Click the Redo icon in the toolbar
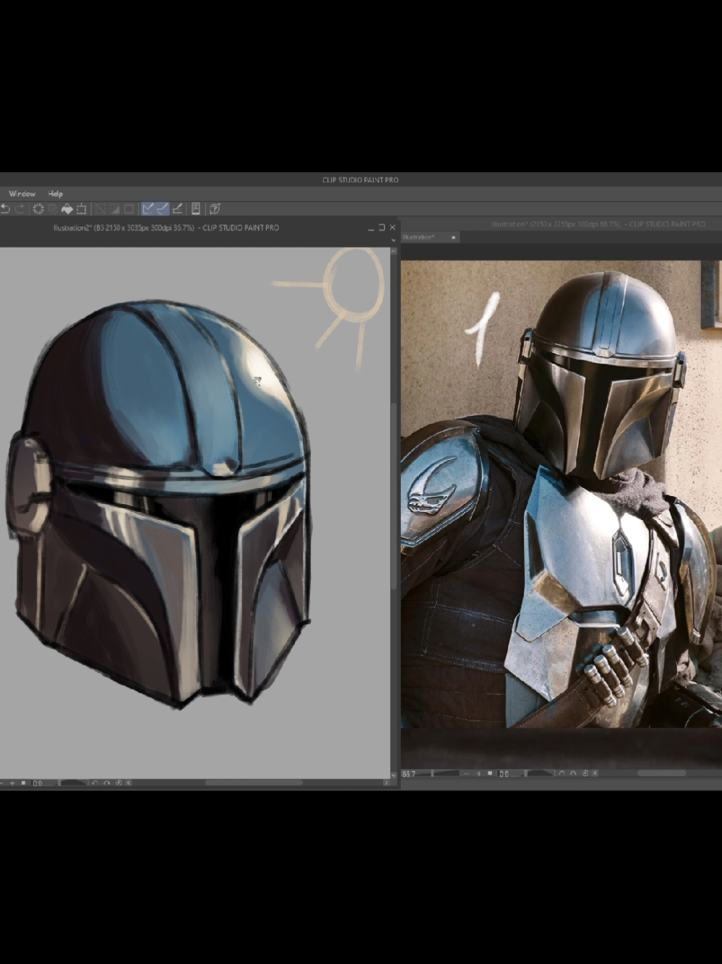Screen dimensions: 722x964 pyautogui.click(x=20, y=209)
